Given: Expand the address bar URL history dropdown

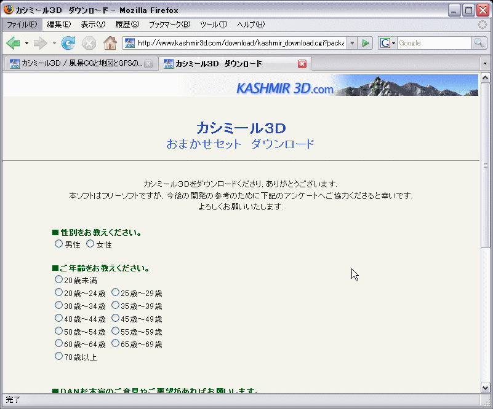Looking at the screenshot, I should coord(352,43).
